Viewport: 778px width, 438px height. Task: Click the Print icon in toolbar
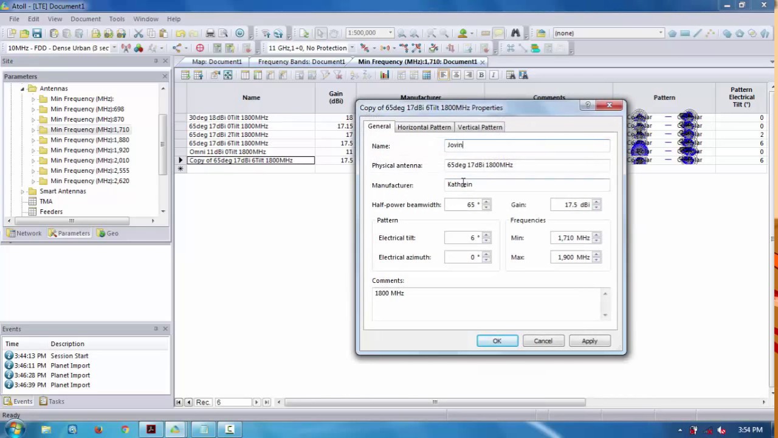(210, 33)
